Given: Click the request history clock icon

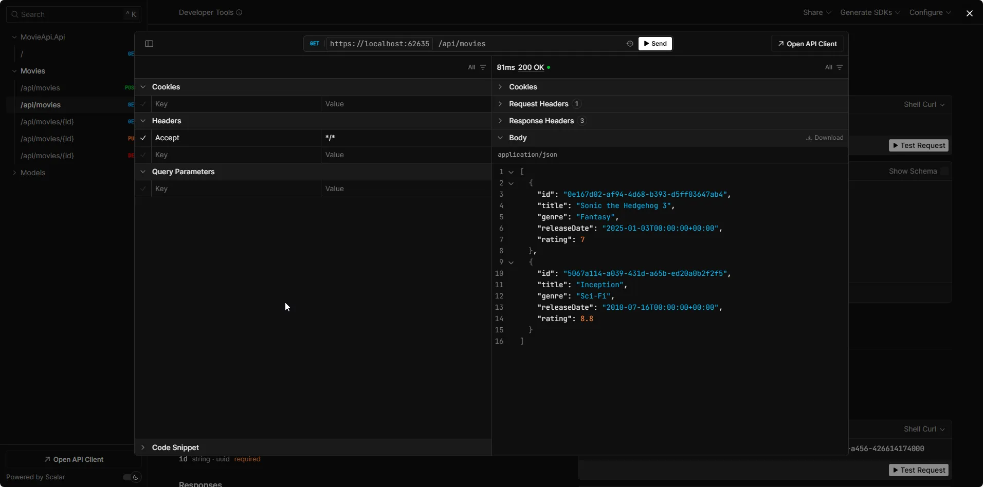Looking at the screenshot, I should tap(629, 44).
